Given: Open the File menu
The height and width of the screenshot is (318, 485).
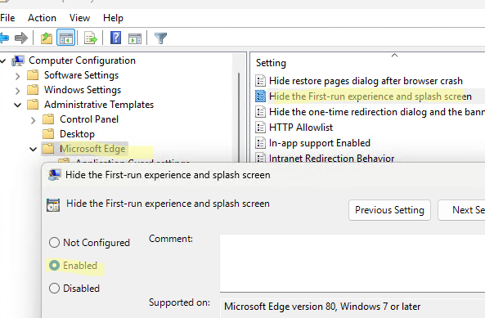Looking at the screenshot, I should [7, 18].
